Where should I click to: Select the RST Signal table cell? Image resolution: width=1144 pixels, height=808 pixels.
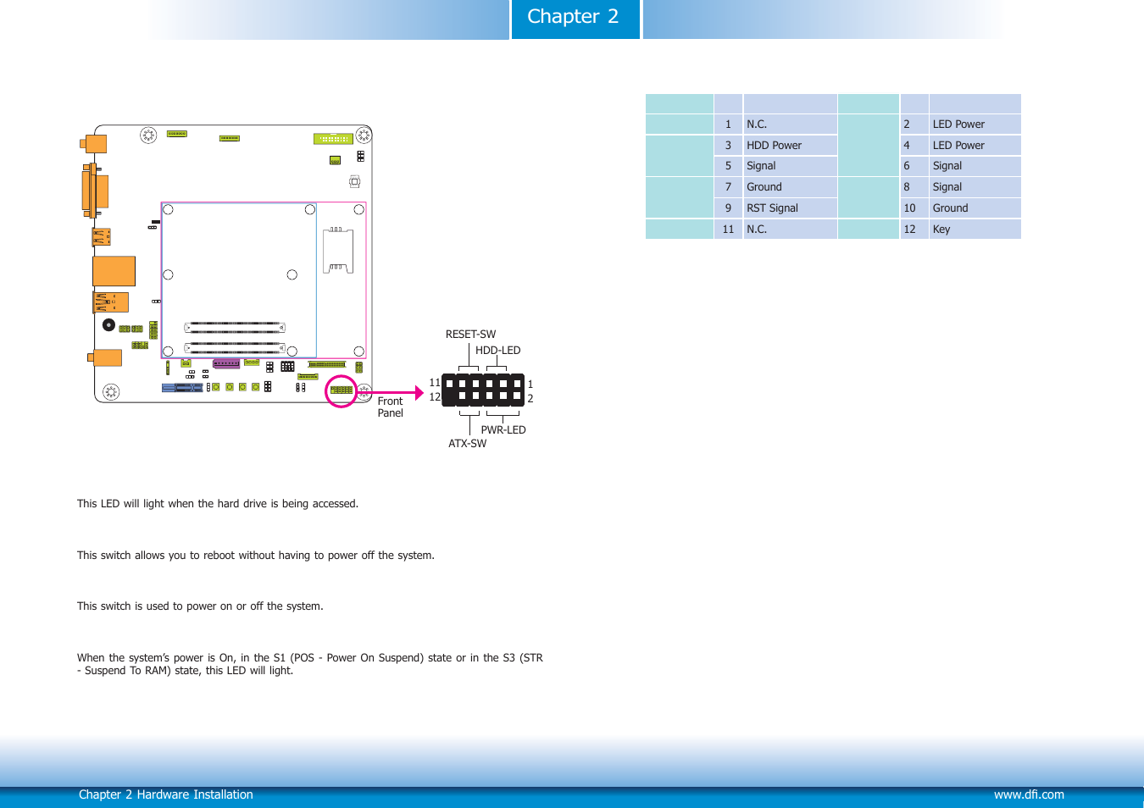click(x=790, y=208)
